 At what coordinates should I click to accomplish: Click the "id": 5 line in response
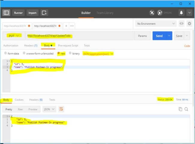pyautogui.click(x=22, y=119)
